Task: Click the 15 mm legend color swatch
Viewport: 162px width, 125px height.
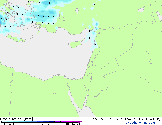Action: (40, 122)
